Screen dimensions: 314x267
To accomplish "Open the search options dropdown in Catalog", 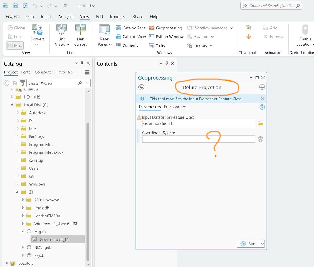I will [x=87, y=83].
